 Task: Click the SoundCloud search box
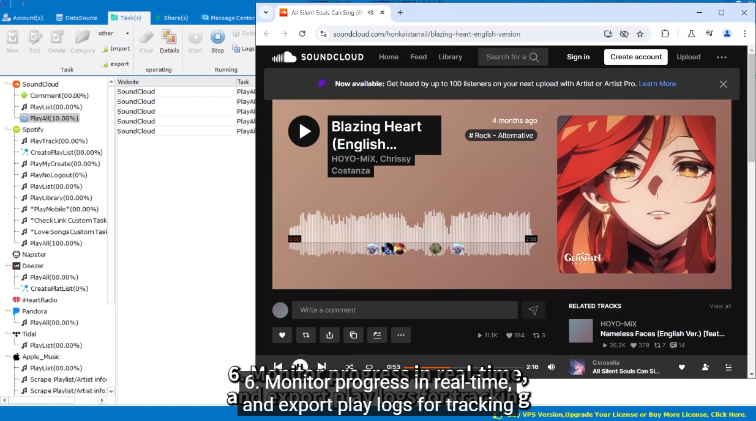[512, 57]
